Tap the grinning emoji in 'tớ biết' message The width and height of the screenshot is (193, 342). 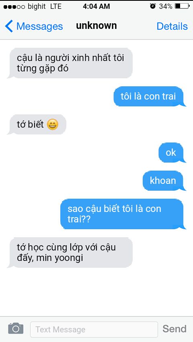click(52, 124)
